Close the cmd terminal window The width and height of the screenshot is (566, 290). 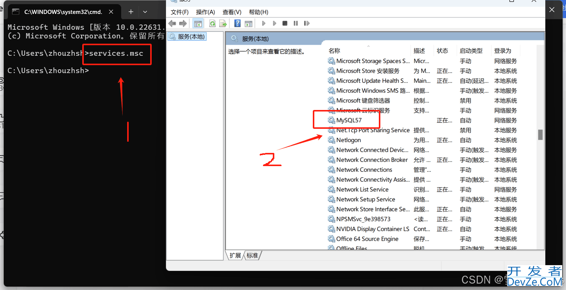point(552,10)
